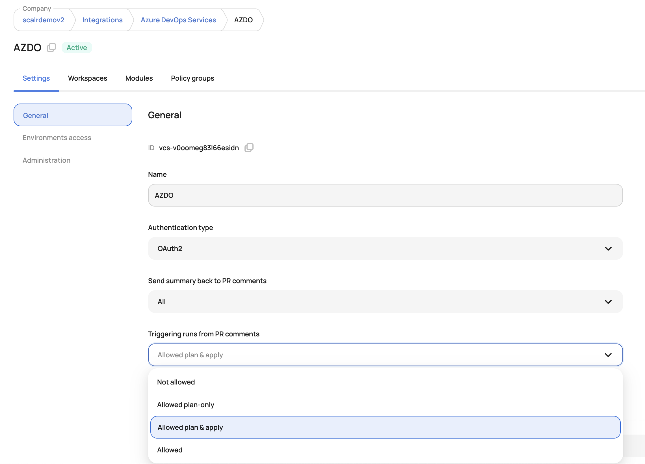Click the Settings tab
The width and height of the screenshot is (645, 464).
(x=36, y=78)
